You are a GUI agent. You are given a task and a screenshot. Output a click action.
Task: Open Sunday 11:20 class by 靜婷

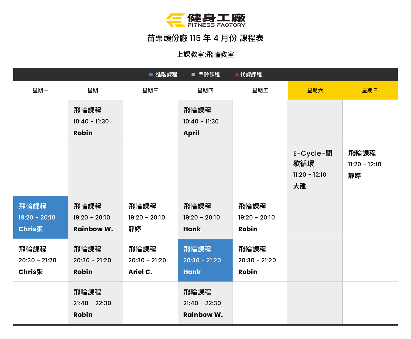[x=370, y=164]
